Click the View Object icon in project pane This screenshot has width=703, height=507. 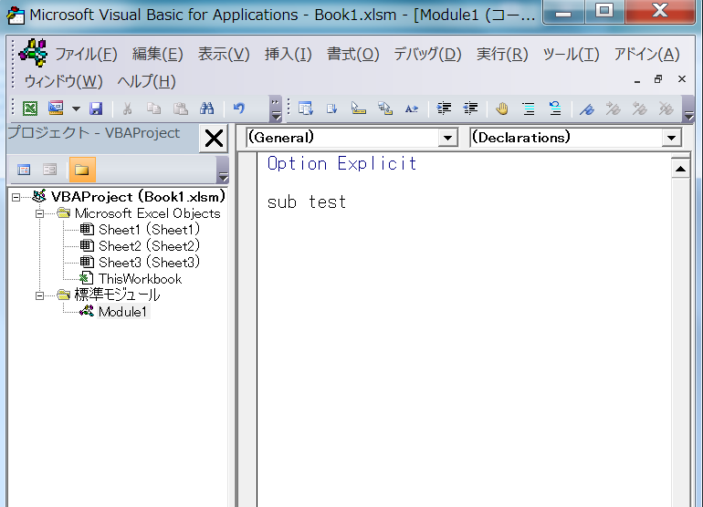(x=50, y=170)
